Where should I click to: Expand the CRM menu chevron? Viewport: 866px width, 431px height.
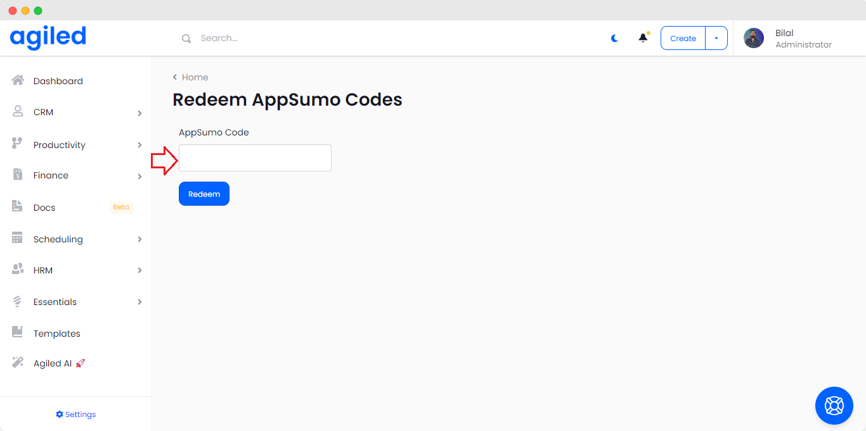[139, 113]
